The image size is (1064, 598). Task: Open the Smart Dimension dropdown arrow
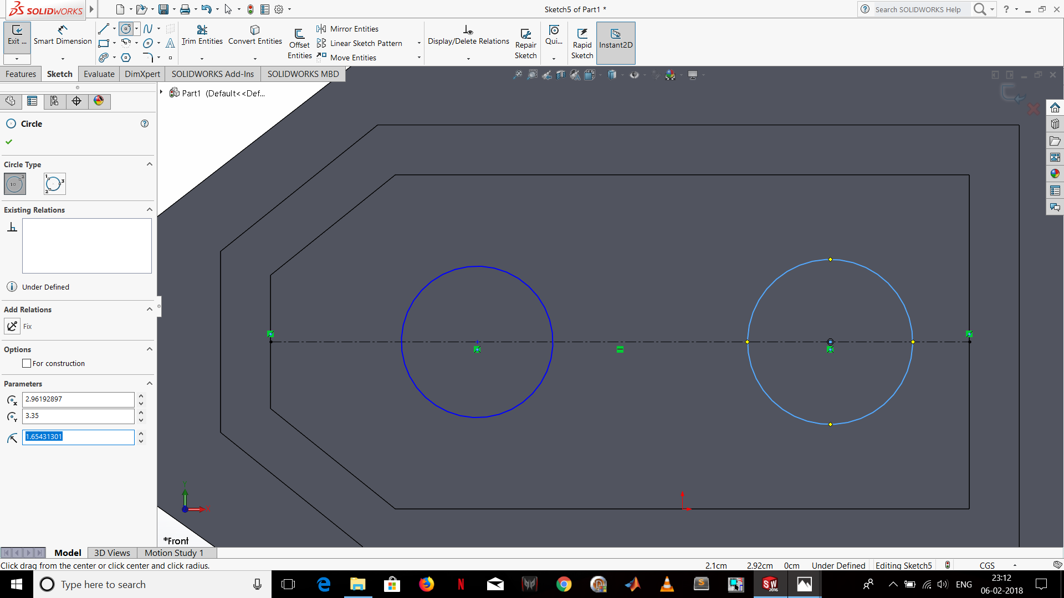(63, 59)
